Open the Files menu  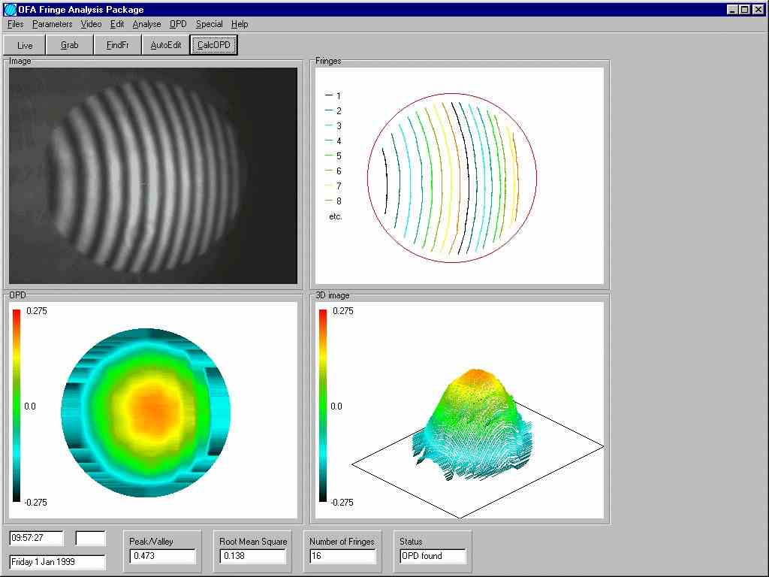(15, 24)
